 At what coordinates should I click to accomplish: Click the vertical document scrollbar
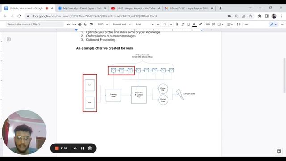coord(284,75)
